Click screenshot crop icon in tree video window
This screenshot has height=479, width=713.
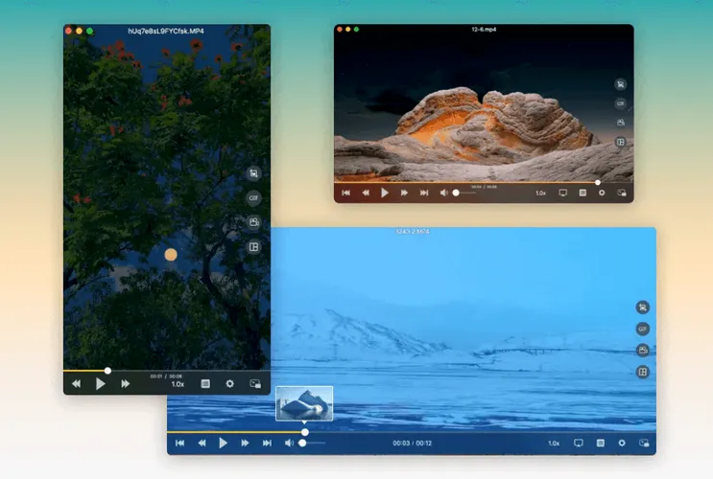pos(253,173)
